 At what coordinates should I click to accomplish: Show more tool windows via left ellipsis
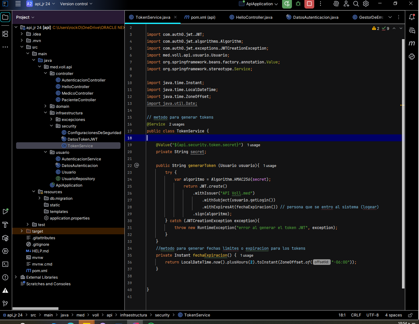[5, 47]
